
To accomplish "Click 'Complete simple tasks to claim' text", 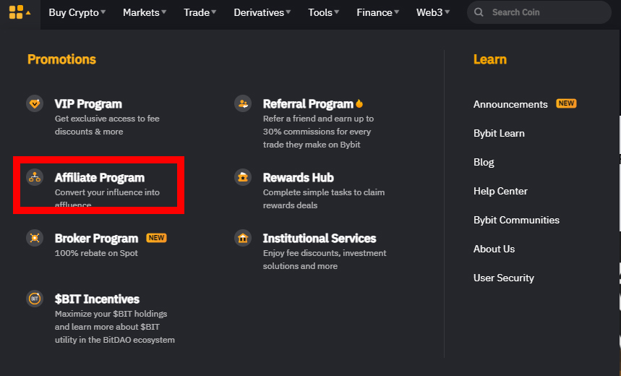I will click(x=324, y=192).
